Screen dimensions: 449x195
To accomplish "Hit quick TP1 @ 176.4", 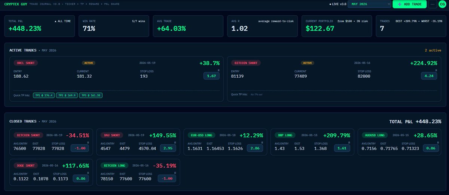I will 44,95.
